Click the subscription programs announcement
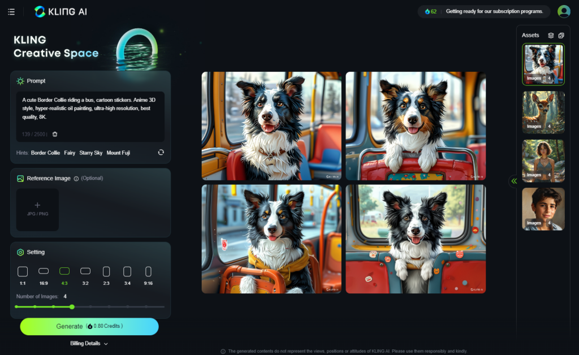Image resolution: width=579 pixels, height=355 pixels. click(494, 11)
